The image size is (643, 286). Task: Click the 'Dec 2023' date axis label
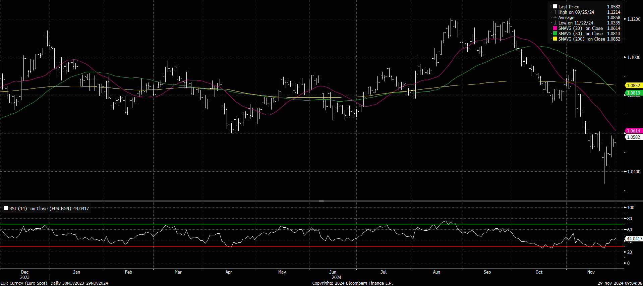pyautogui.click(x=25, y=275)
